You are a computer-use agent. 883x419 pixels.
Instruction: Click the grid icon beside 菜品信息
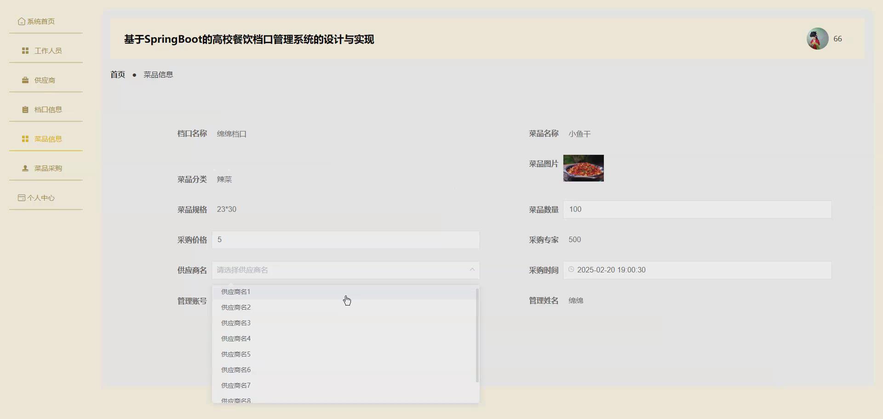[25, 139]
